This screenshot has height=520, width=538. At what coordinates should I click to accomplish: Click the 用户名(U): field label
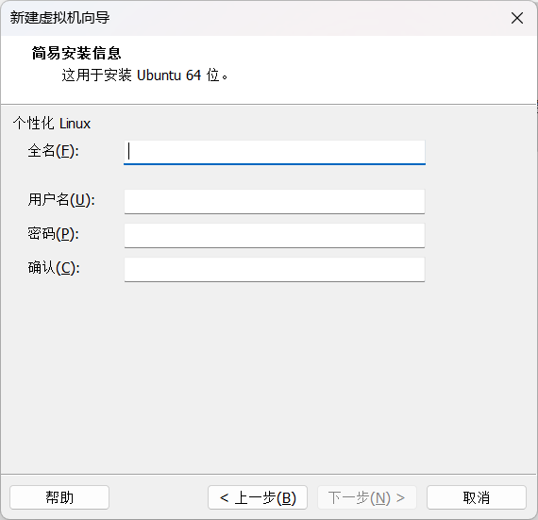coord(61,200)
